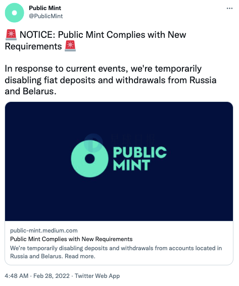Click the card description about Russia and Belarus
Image resolution: width=239 pixels, height=286 pixels.
[116, 252]
